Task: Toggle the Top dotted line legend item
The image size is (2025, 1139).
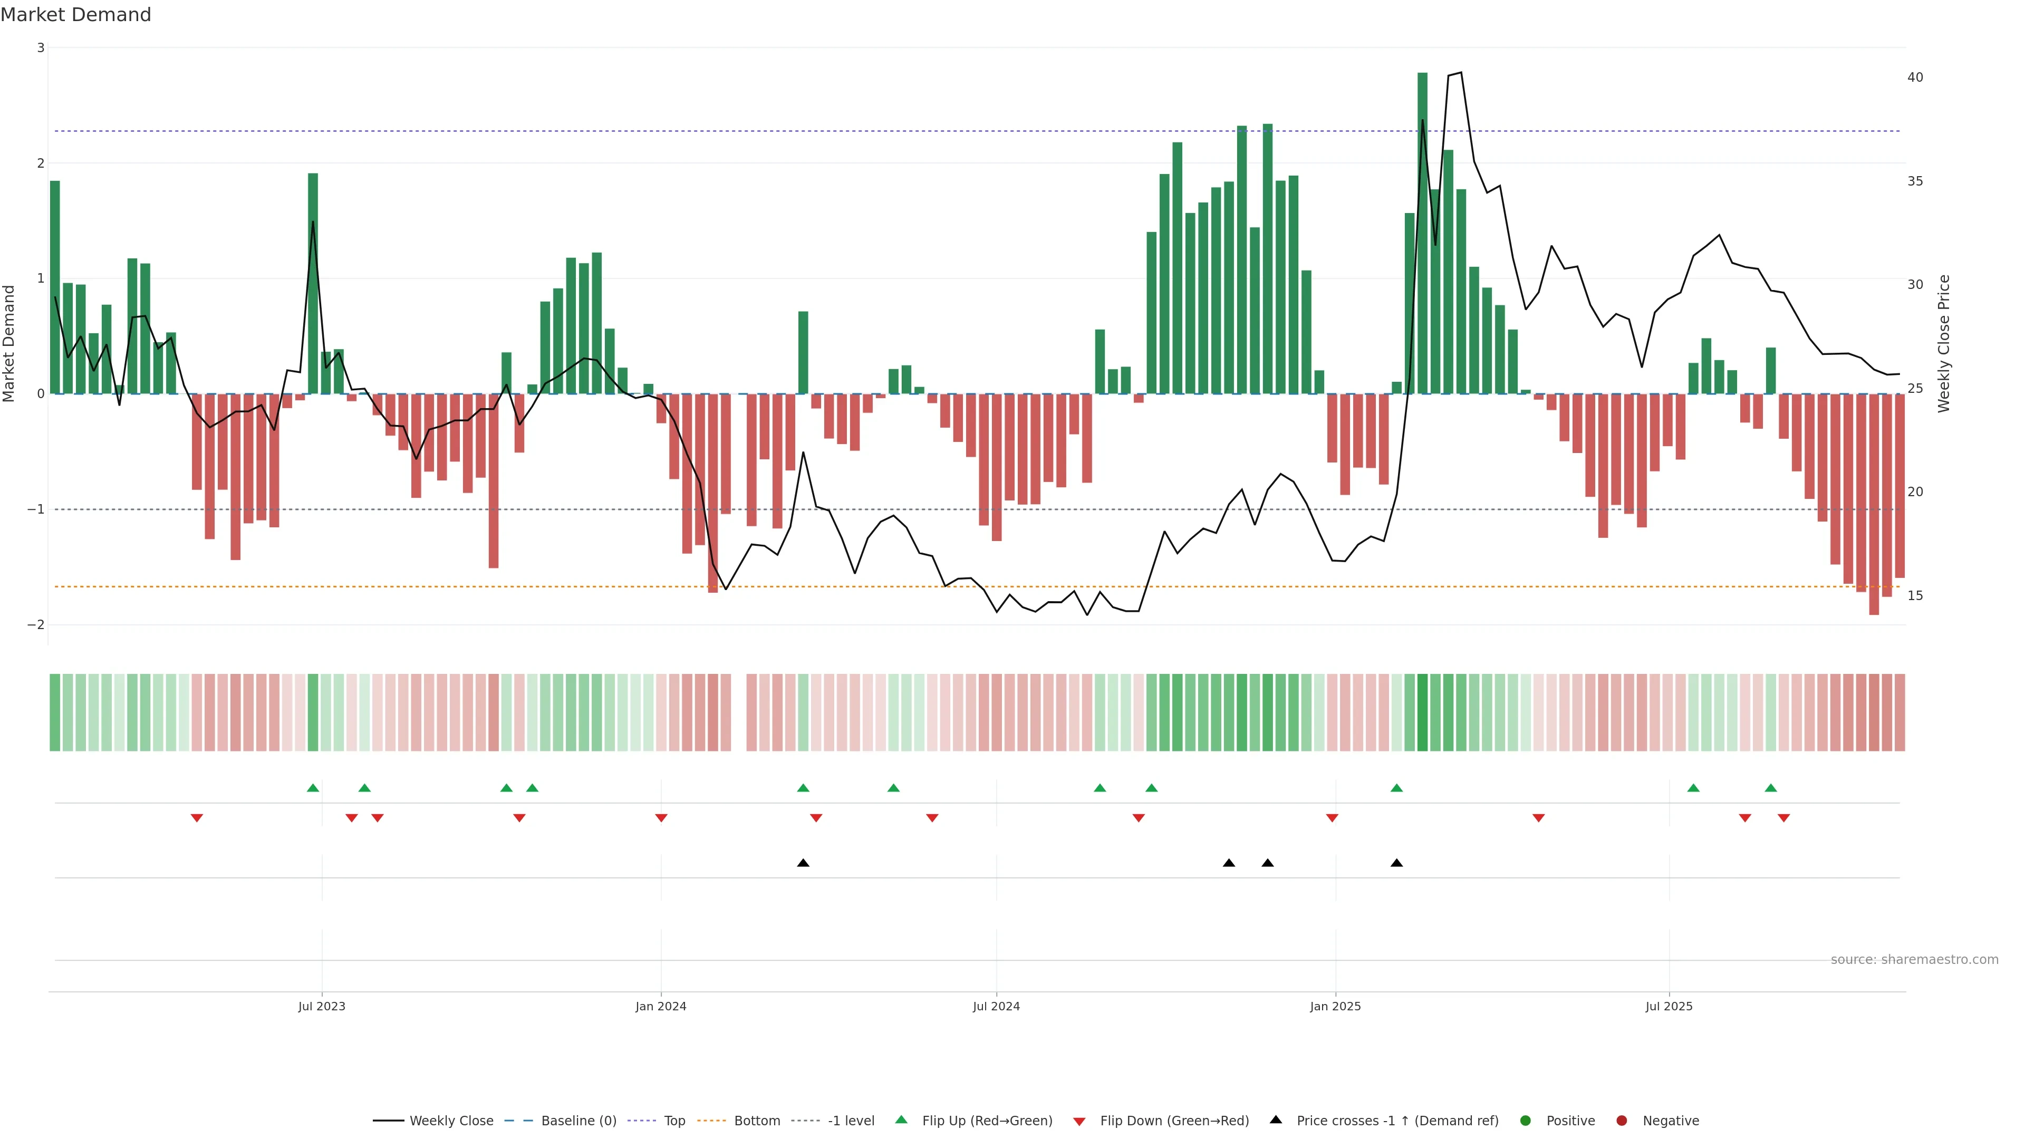Action: pyautogui.click(x=674, y=1121)
